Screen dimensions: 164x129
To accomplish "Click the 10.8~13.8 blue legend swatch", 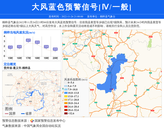I will [66, 93].
